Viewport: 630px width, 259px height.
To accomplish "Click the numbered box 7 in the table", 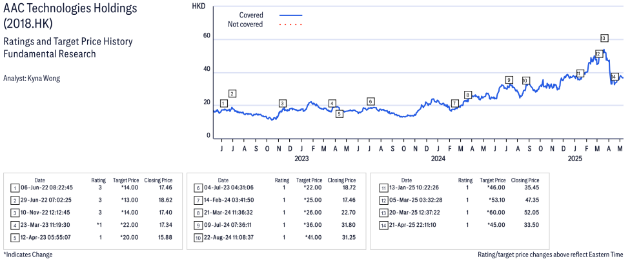I will (x=198, y=200).
